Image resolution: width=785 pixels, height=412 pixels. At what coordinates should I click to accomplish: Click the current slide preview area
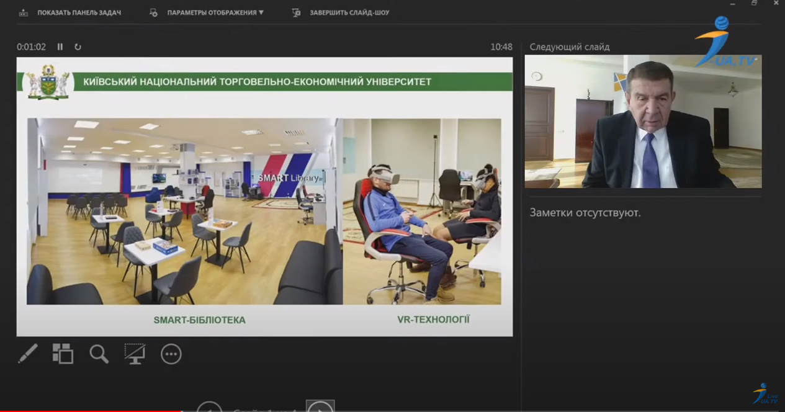[x=264, y=197]
